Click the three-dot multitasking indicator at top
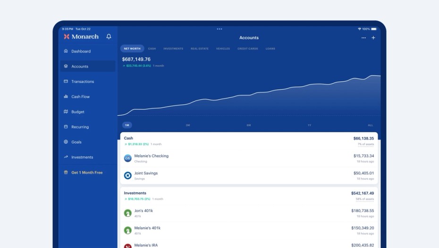 tap(219, 29)
